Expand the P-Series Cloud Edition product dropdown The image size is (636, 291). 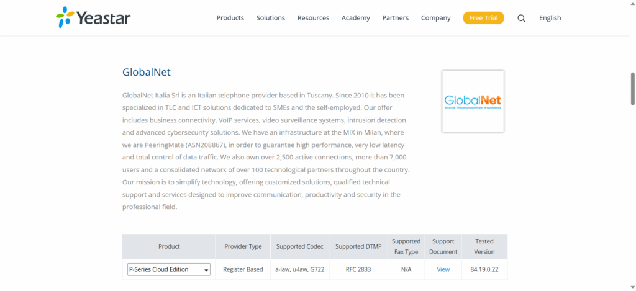[x=169, y=269]
